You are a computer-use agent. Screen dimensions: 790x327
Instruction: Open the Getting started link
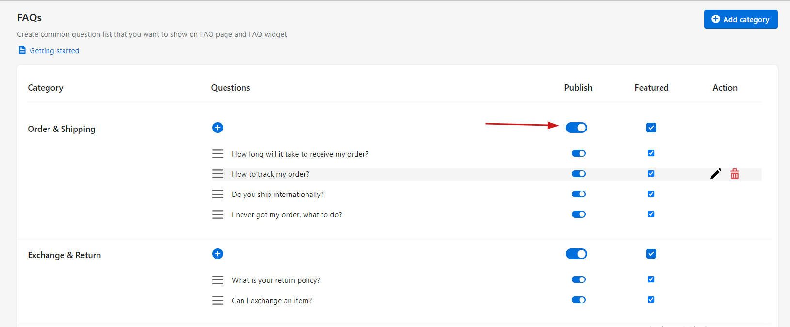54,51
